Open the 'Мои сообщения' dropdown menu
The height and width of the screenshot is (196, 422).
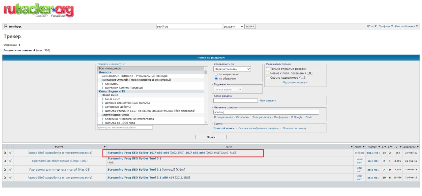coord(407,26)
